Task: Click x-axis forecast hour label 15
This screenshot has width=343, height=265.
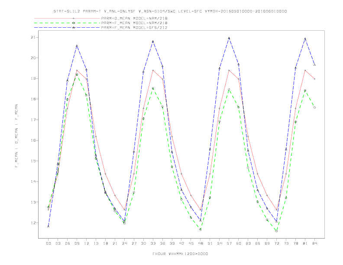Action: tap(96, 243)
